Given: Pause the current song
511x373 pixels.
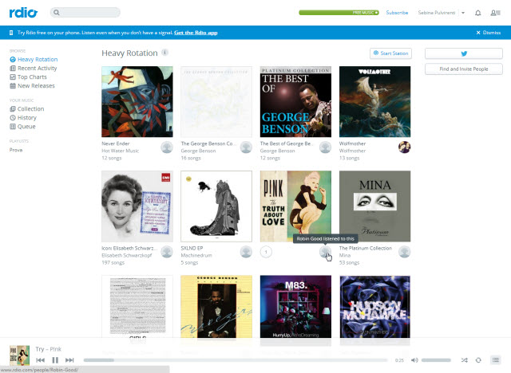Looking at the screenshot, I should pos(55,360).
